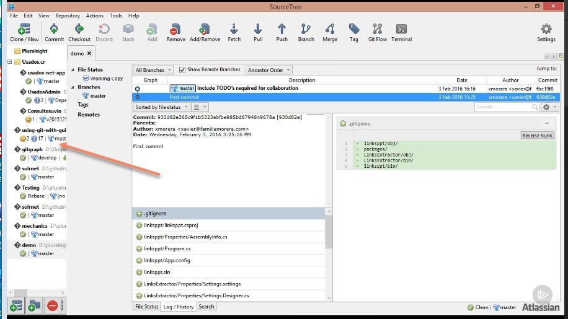Viewport: 568px width, 319px height.
Task: Collapse the File Status tree section
Action: click(73, 70)
